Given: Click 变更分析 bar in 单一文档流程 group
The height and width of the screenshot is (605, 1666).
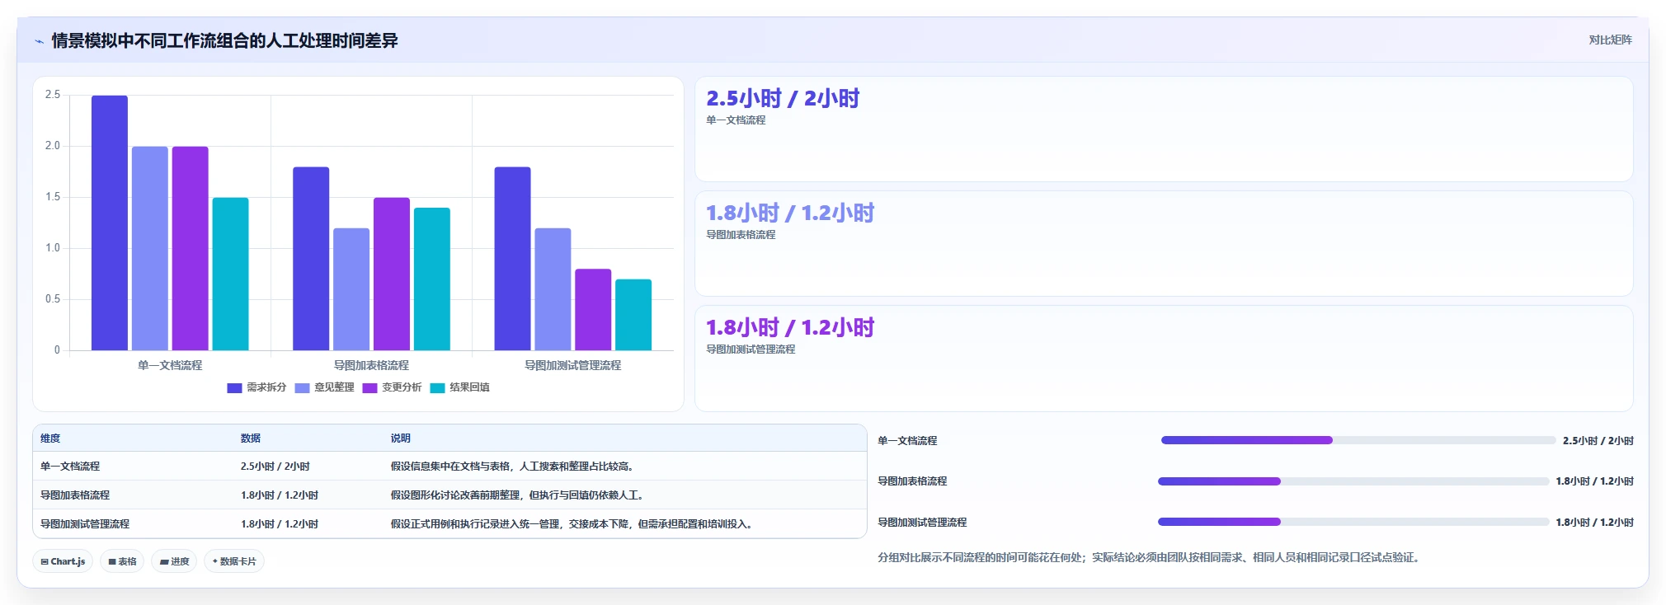Looking at the screenshot, I should point(191,248).
